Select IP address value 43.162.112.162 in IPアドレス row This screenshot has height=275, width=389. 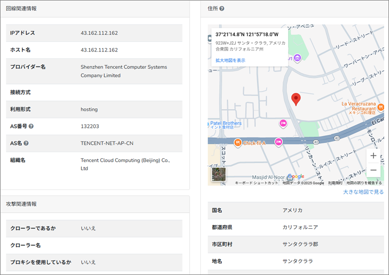click(x=99, y=33)
